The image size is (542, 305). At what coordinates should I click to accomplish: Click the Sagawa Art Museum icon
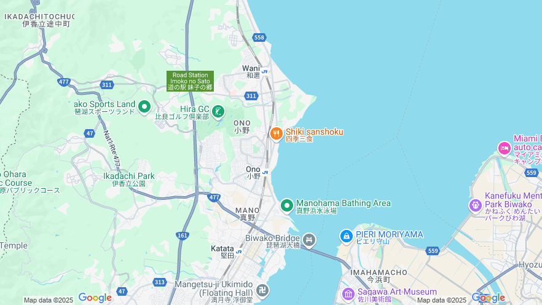[348, 295]
